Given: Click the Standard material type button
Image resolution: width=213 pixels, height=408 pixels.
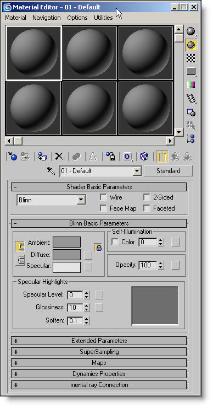Looking at the screenshot, I should tap(169, 171).
